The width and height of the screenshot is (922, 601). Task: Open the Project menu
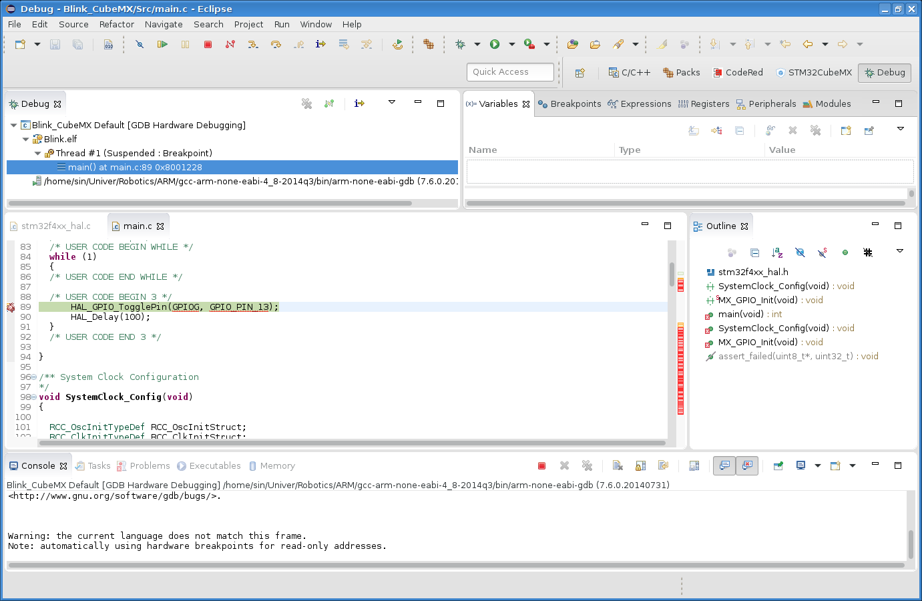[248, 24]
